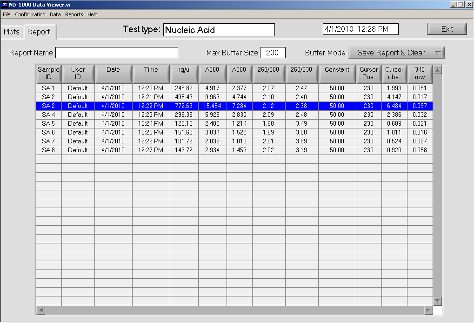Click the horizontal scrollbar track of table
The image size is (474, 323).
(x=234, y=310)
